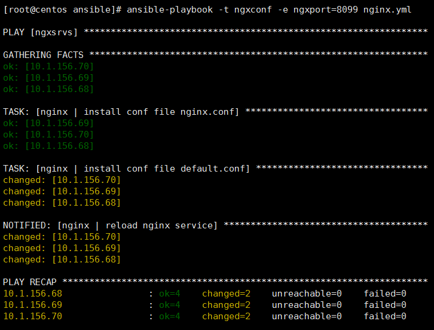Click "unreachable=0" in the 10.1.156.70 recap row
Screen dimensions: 434x330
click(x=307, y=316)
